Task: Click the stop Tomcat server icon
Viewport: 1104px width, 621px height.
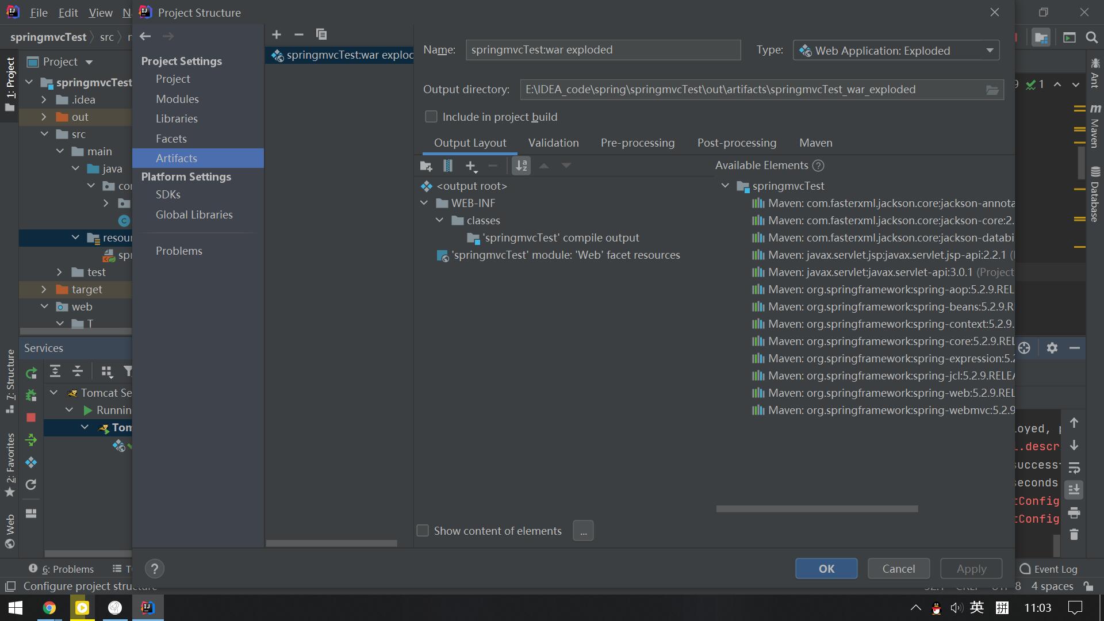Action: 31,417
